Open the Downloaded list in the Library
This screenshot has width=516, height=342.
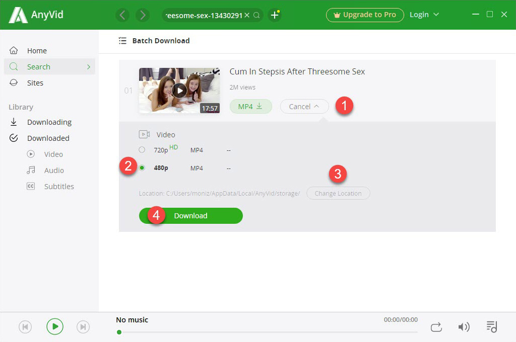50,138
